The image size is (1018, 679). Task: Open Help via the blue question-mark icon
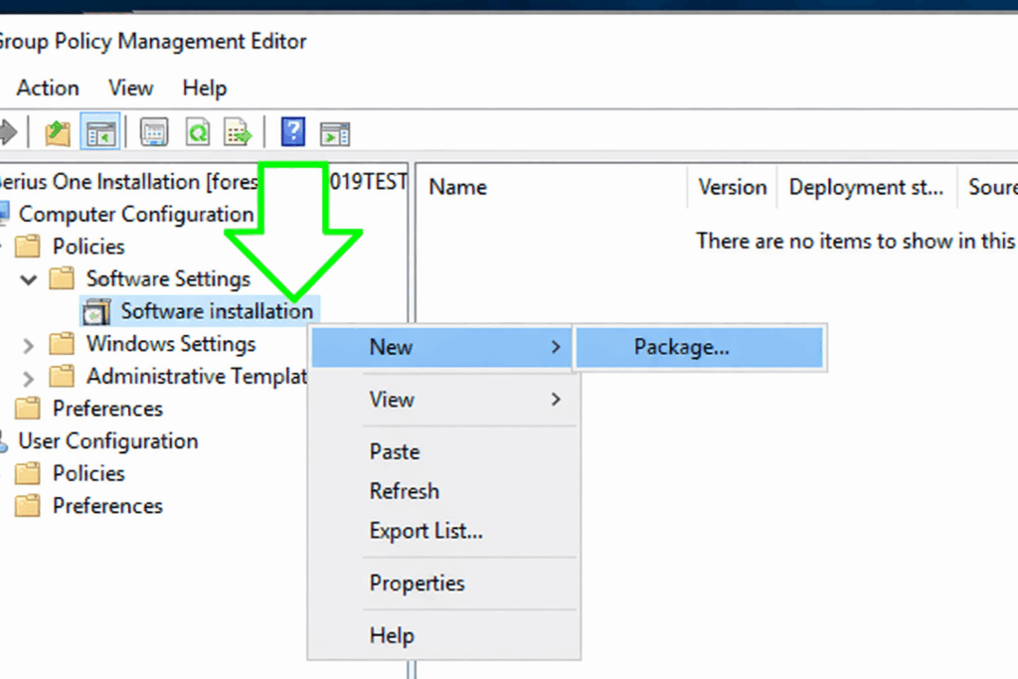[293, 132]
